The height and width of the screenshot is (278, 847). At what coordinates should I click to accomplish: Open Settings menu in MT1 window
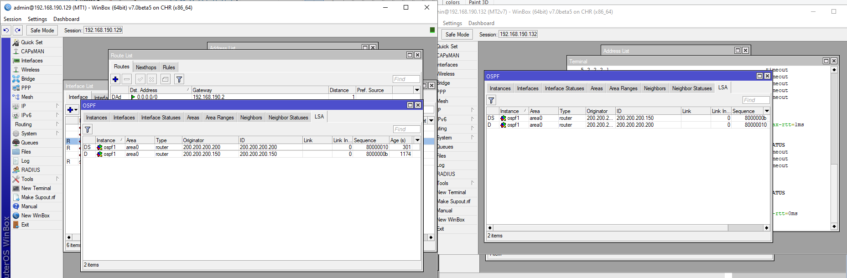[x=37, y=19]
